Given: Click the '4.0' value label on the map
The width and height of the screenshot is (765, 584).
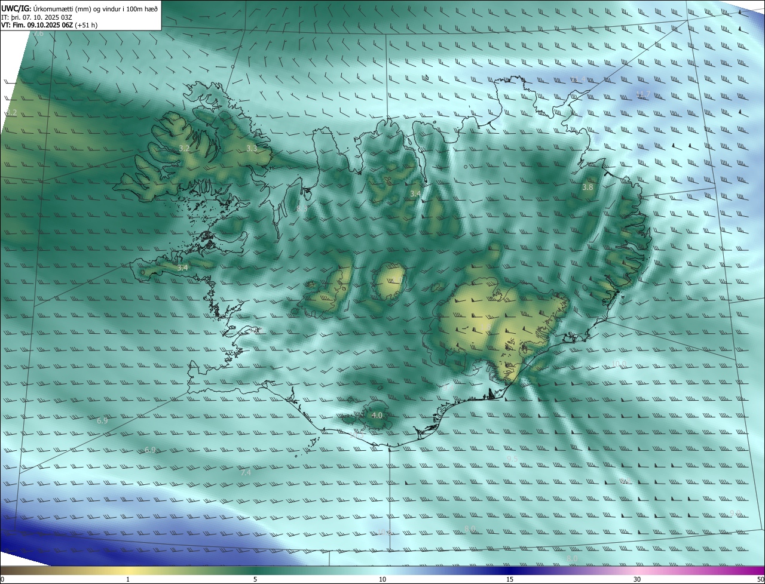Looking at the screenshot, I should tap(377, 415).
